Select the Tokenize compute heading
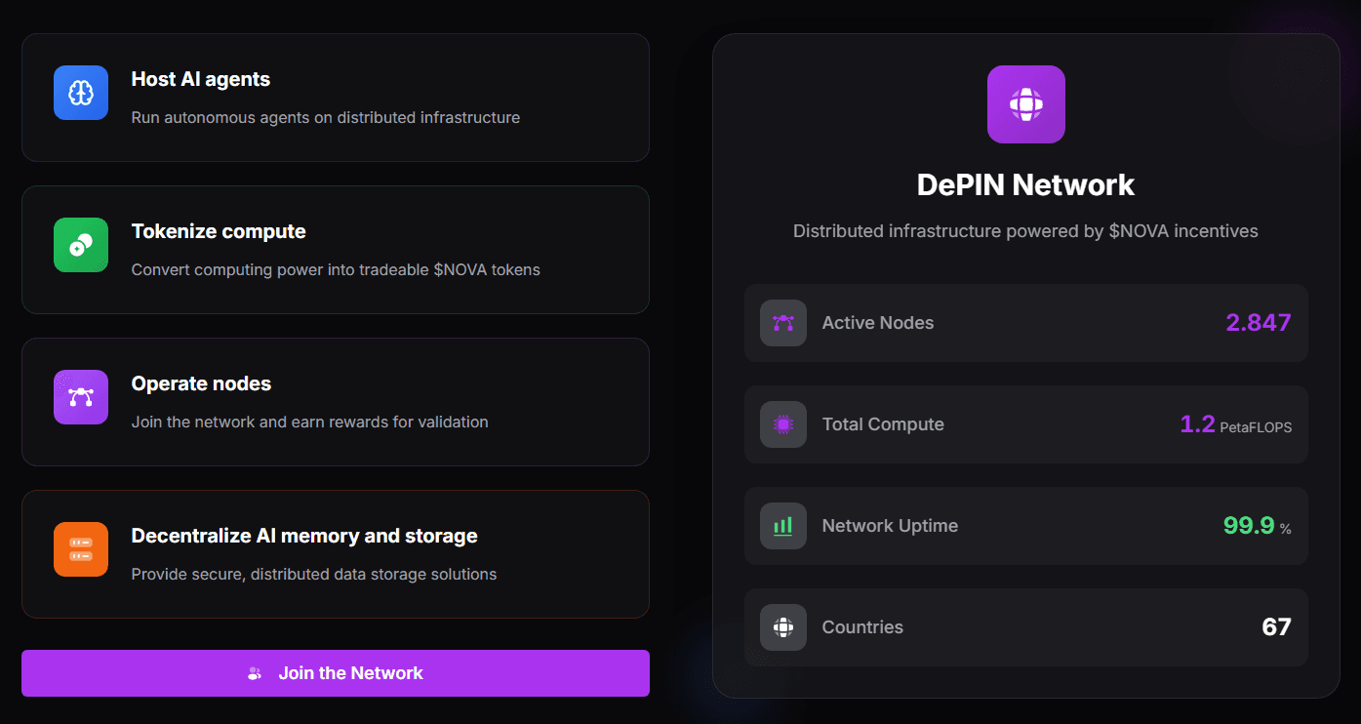 (x=219, y=231)
